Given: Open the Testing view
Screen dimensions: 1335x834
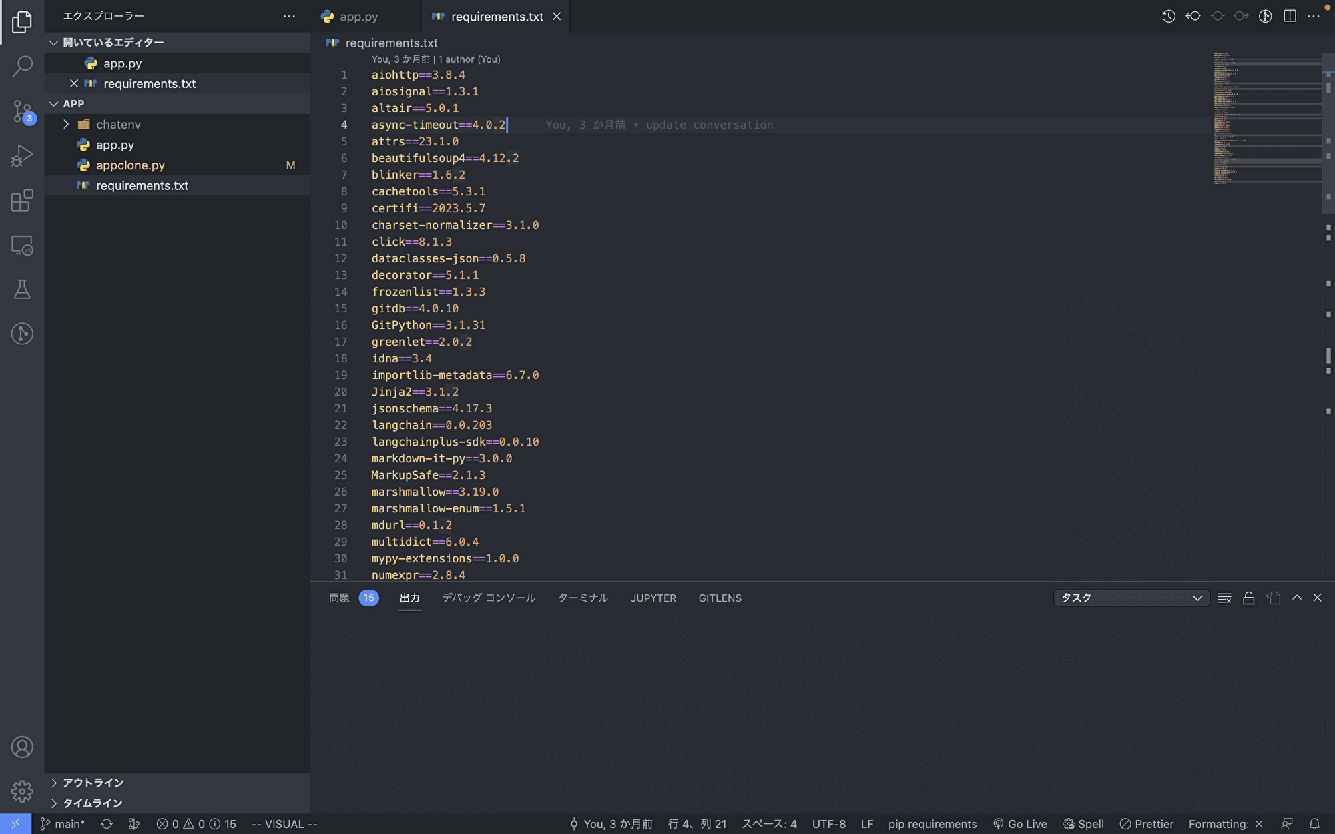Looking at the screenshot, I should tap(22, 289).
